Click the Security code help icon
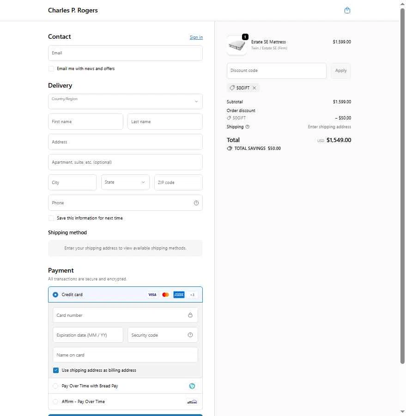This screenshot has width=406, height=416. point(190,335)
